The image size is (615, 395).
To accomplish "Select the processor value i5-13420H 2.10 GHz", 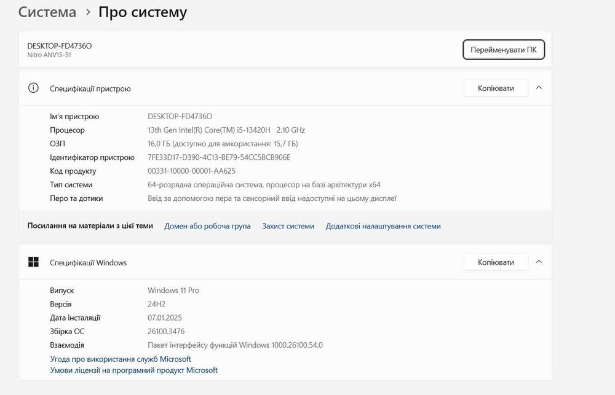I will pos(226,130).
